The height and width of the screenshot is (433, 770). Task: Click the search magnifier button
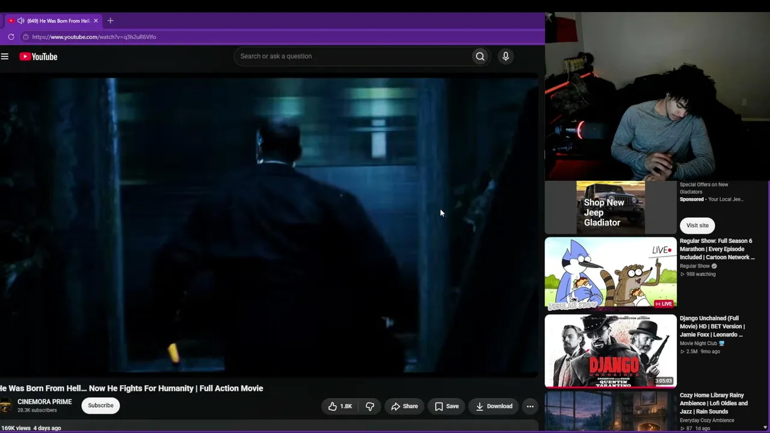tap(480, 57)
